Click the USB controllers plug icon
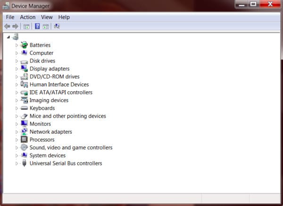The width and height of the screenshot is (283, 206). [x=24, y=163]
